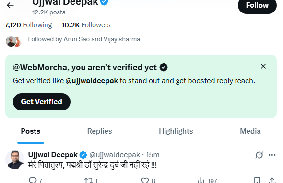283x183 pixels.
Task: Open the followers-you-know avatar pair
Action: point(13,41)
